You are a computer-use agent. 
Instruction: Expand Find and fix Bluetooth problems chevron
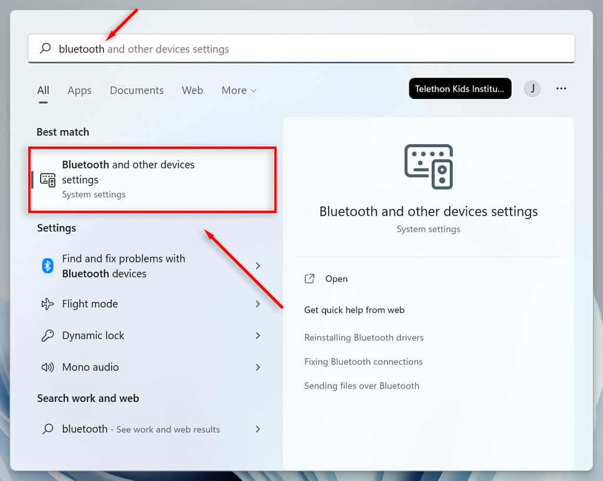[257, 266]
